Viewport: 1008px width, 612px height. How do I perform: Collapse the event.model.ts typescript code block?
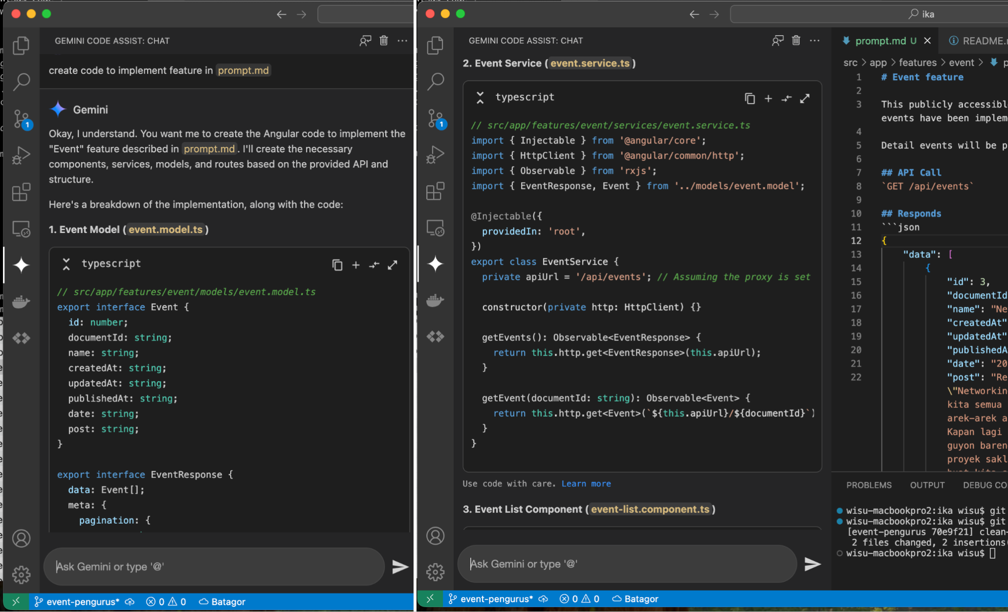[x=66, y=264]
